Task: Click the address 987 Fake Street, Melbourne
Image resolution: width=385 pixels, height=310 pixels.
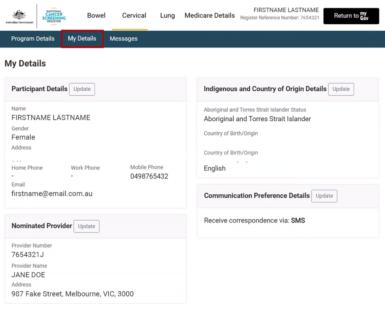Action: click(72, 294)
